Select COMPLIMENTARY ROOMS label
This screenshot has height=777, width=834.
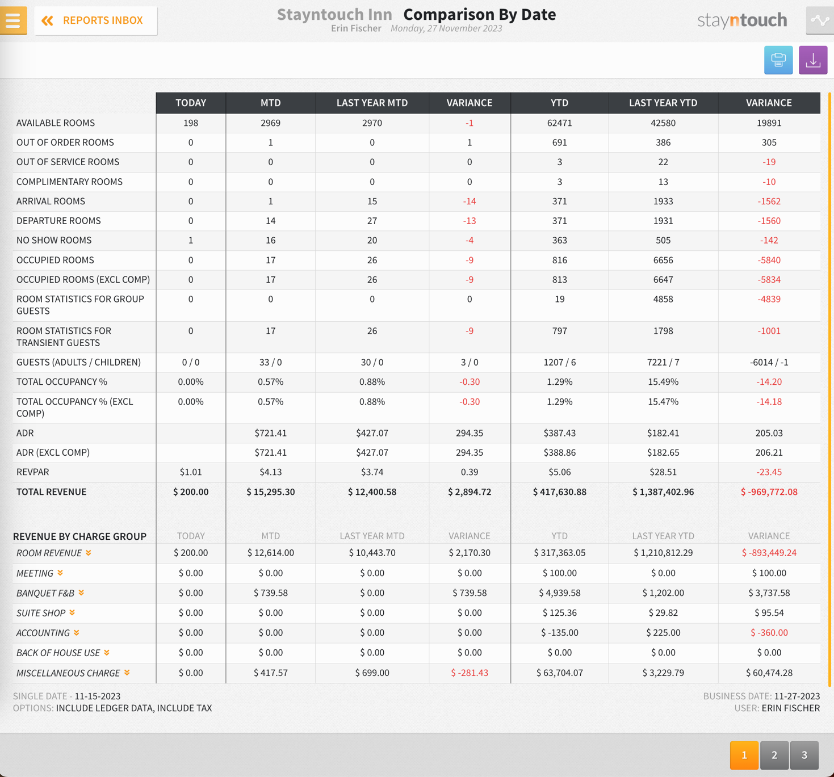(69, 182)
